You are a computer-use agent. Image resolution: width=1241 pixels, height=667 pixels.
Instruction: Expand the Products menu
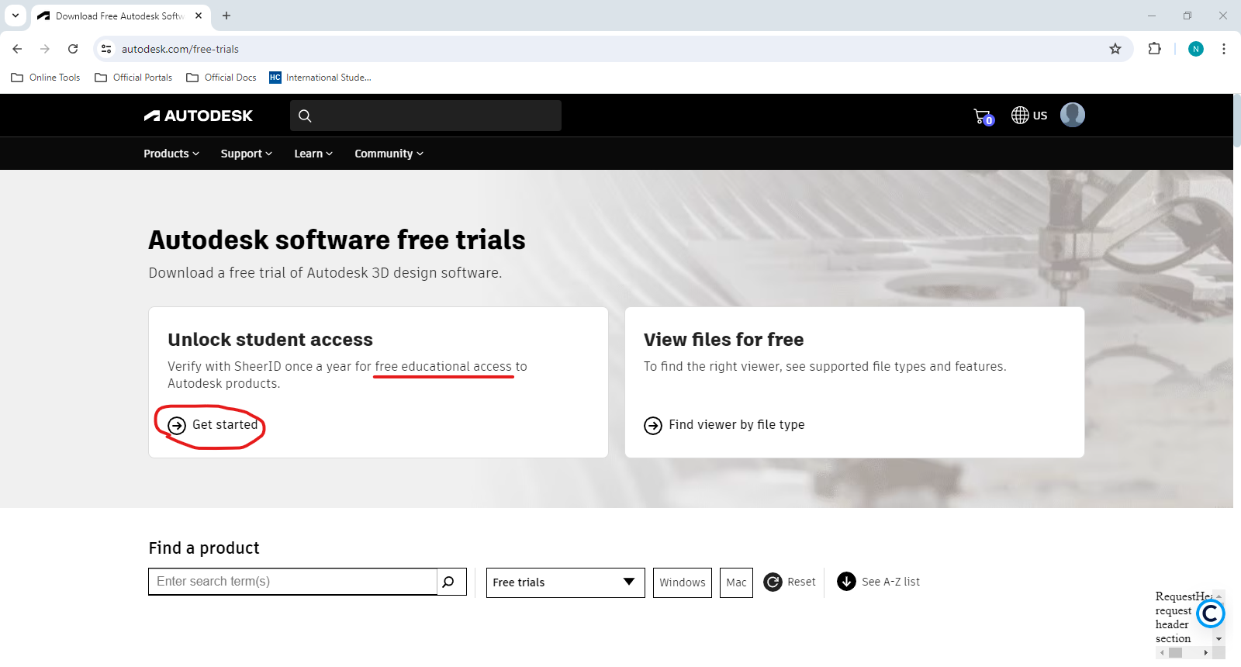pyautogui.click(x=171, y=154)
